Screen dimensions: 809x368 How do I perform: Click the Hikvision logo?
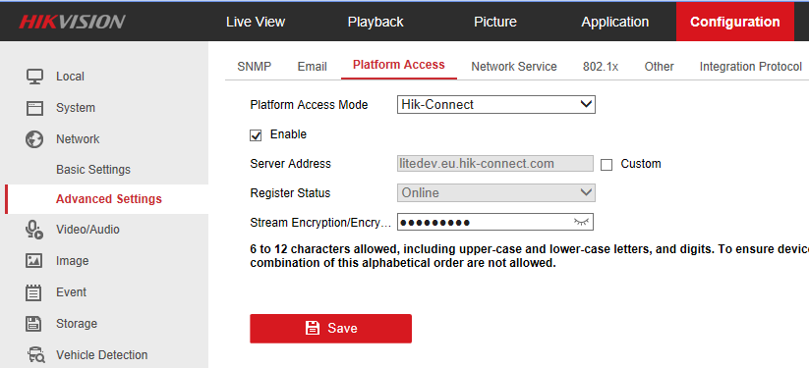(x=72, y=22)
